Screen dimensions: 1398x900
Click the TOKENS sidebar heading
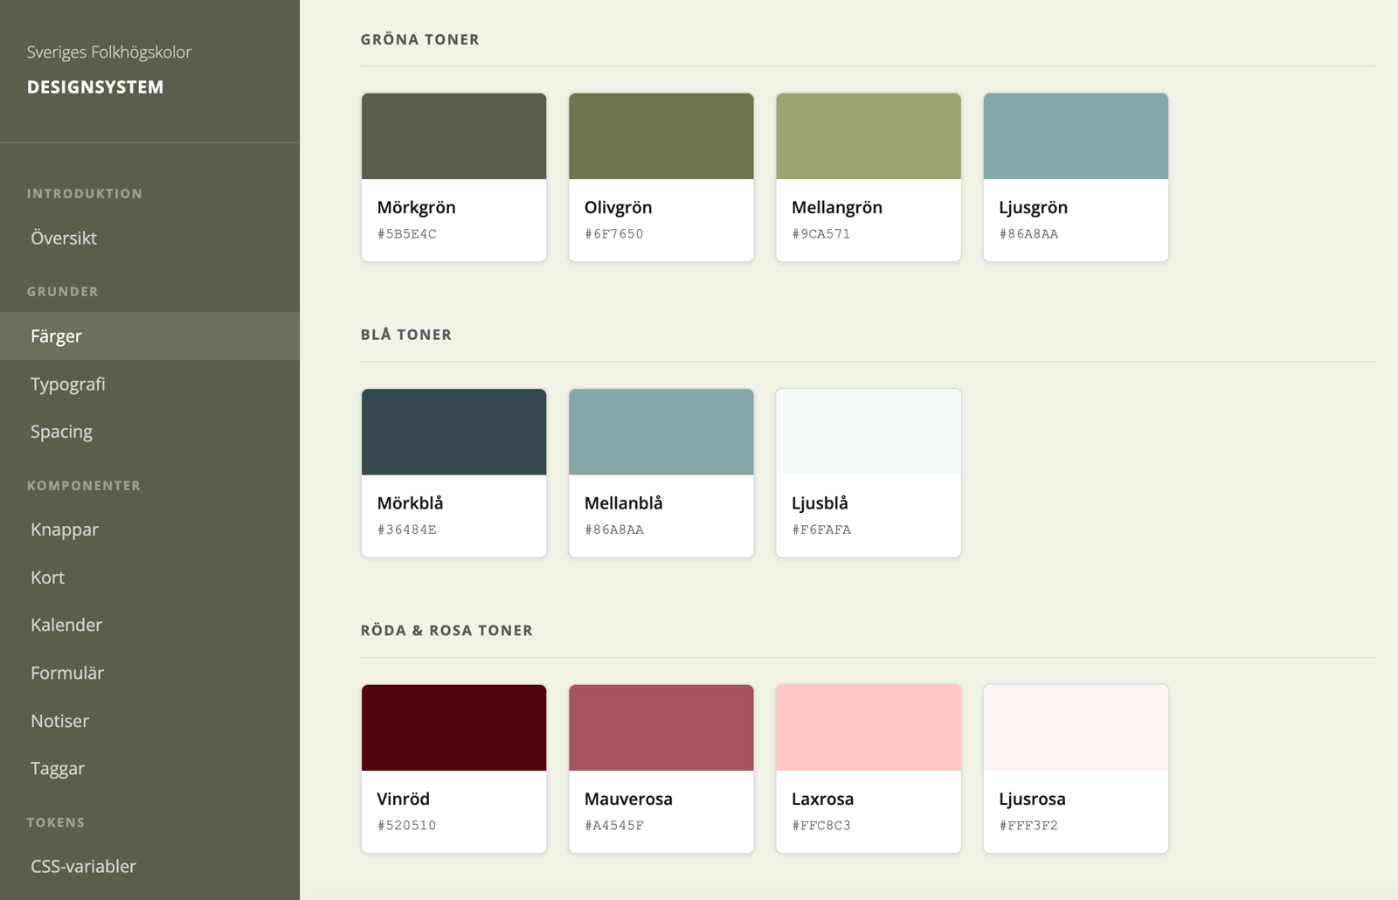coord(56,823)
